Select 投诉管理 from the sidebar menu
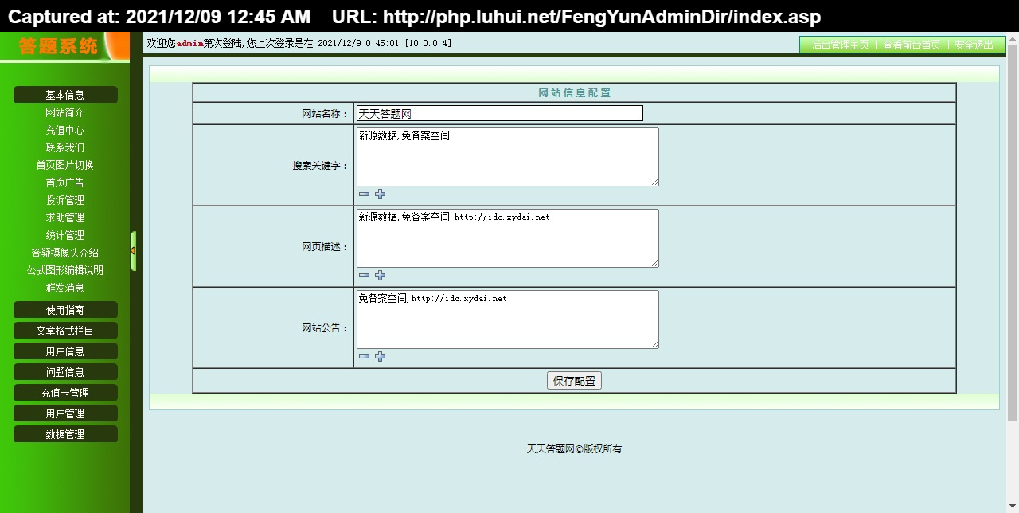 [x=65, y=200]
